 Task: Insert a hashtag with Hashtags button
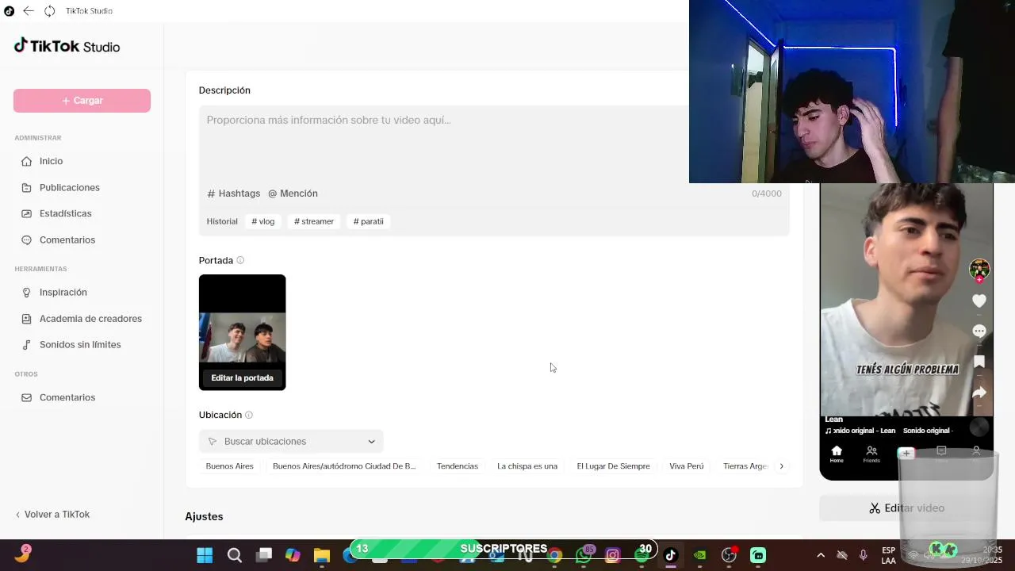(234, 194)
